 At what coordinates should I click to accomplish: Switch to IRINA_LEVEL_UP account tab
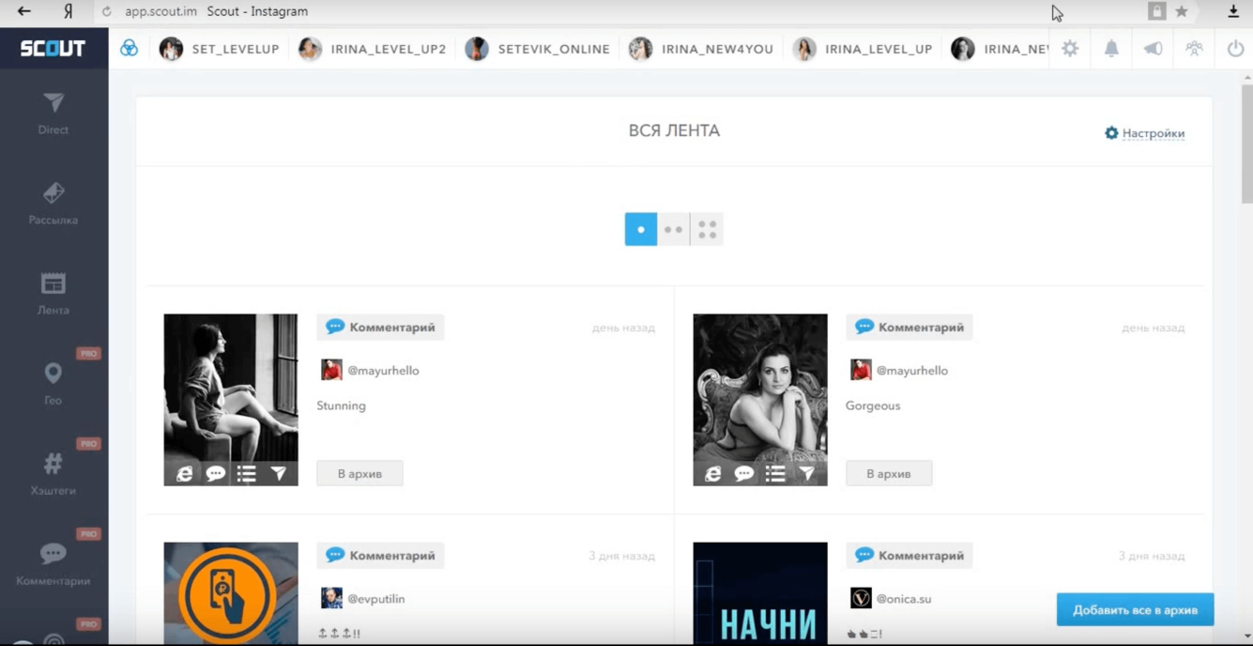[862, 49]
